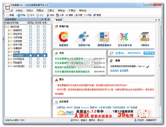This screenshot has height=127, width=166.
Task: Open the 极速搜索 product icon
Action: point(64,37)
